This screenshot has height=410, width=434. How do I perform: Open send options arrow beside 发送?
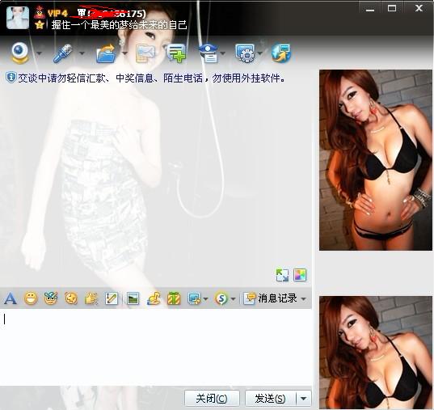pos(304,399)
